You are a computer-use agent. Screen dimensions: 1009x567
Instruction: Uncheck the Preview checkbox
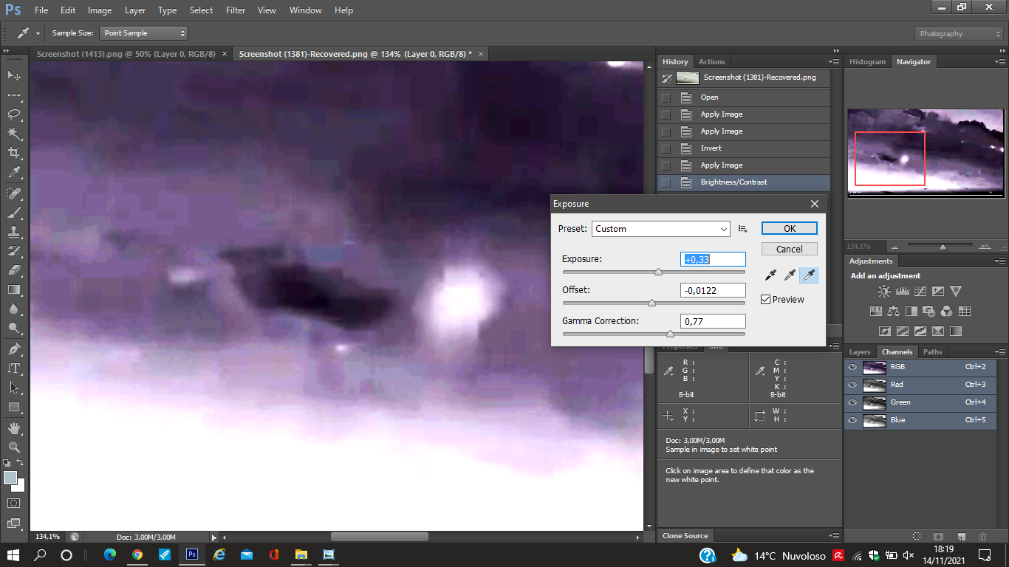tap(766, 300)
